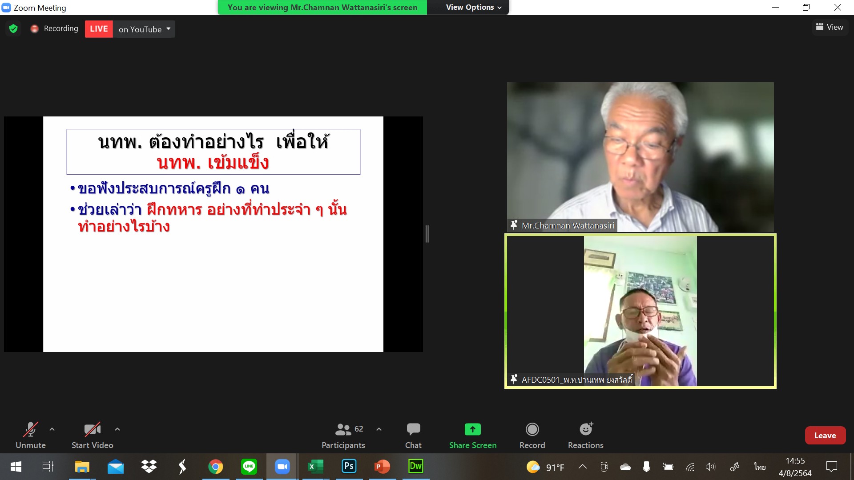Click pin icon on AFDC0501 participant video
This screenshot has height=480, width=854.
pyautogui.click(x=514, y=380)
